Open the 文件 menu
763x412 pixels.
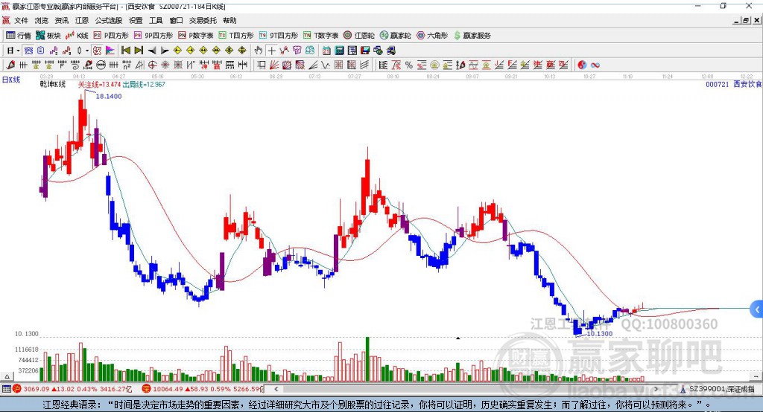(21, 20)
